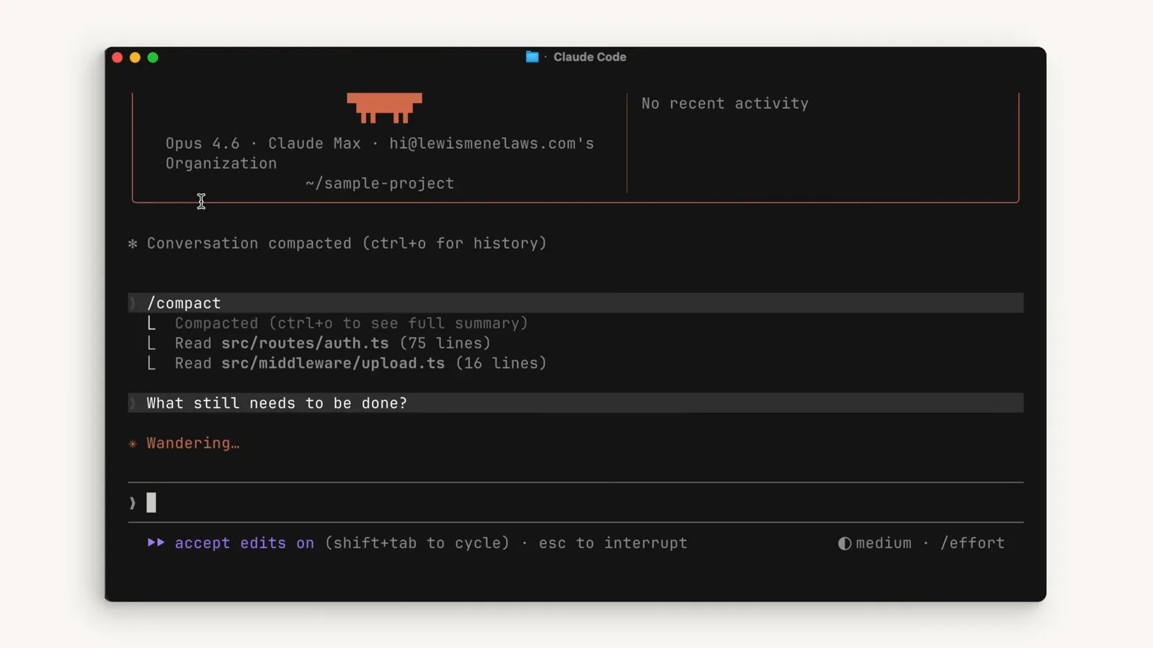
Task: Expand the Read src/routes/auth.ts entry
Action: [x=333, y=343]
